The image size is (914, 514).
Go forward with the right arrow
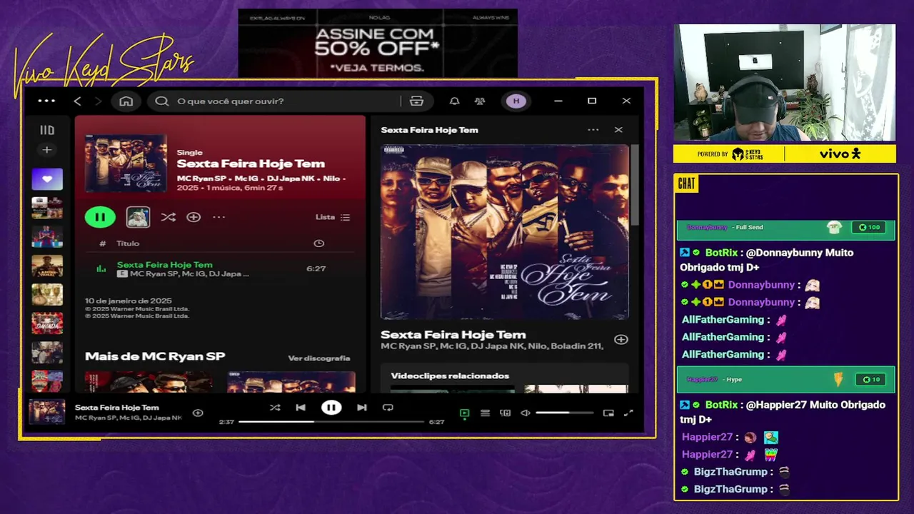99,101
